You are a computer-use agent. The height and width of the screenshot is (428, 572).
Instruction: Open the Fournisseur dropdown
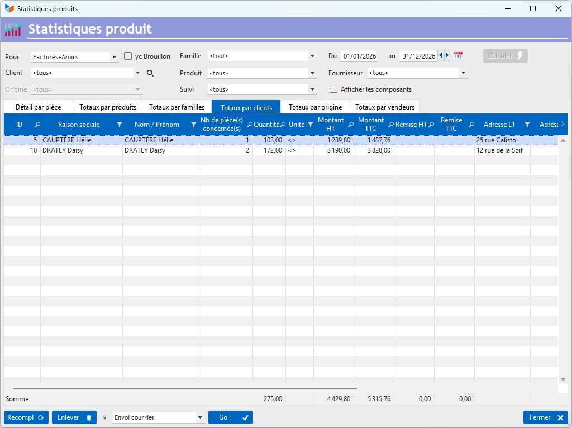[463, 73]
